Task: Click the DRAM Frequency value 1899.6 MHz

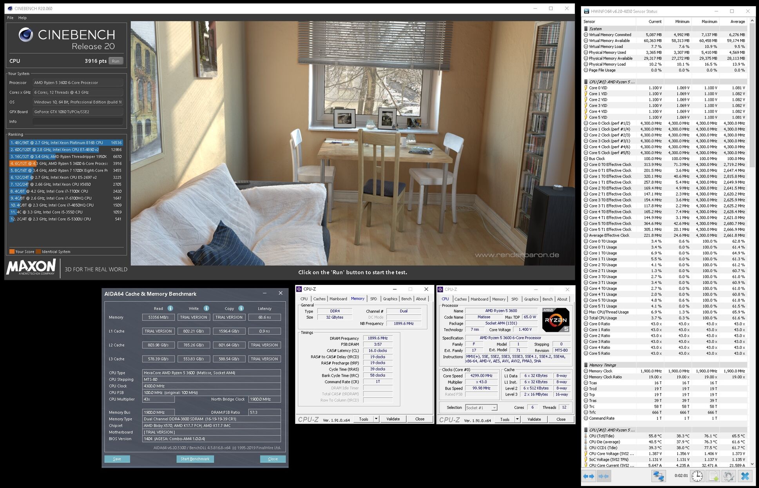Action: point(378,338)
